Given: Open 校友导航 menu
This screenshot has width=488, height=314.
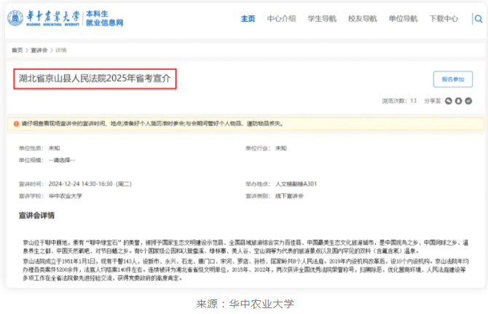Looking at the screenshot, I should (363, 19).
